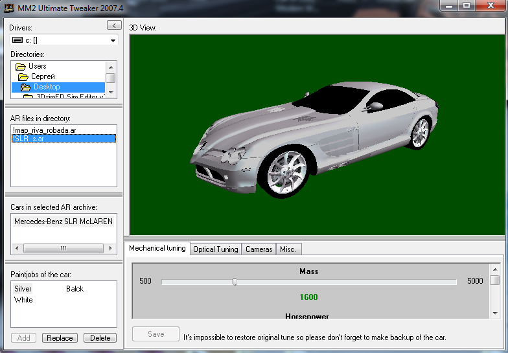
Task: Click the Replace paintjob button
Action: click(60, 337)
